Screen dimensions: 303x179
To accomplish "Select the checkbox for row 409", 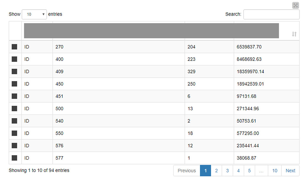I will [x=14, y=71].
